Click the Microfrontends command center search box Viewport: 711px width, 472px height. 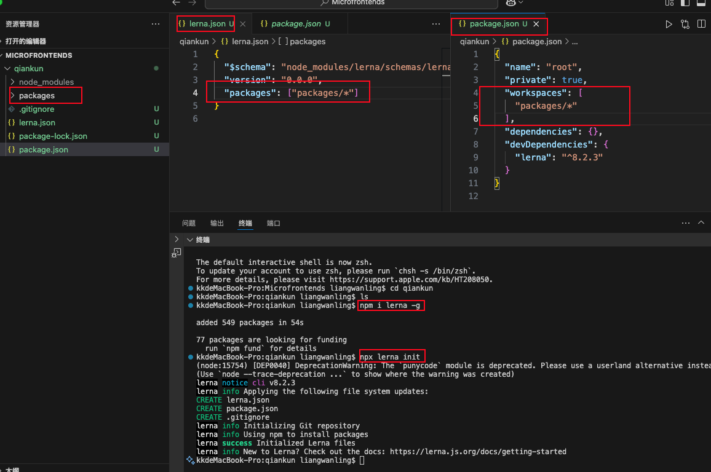[x=351, y=4]
